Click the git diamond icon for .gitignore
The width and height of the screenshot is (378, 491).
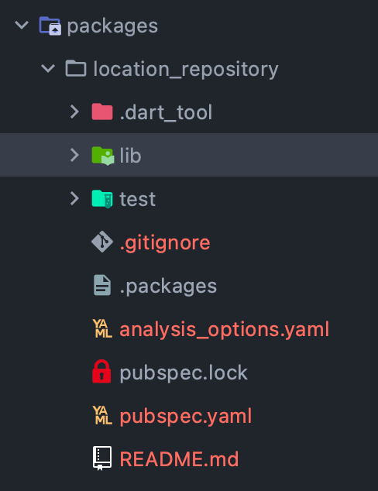point(102,242)
